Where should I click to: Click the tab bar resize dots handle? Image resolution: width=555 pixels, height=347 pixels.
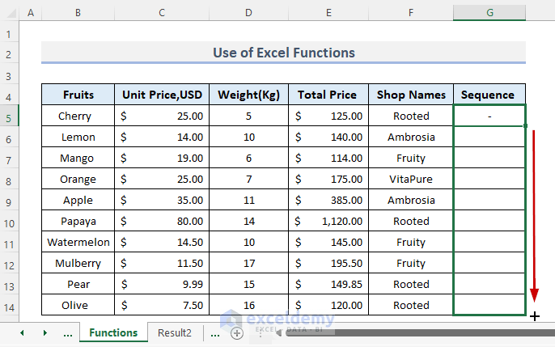tap(260, 332)
